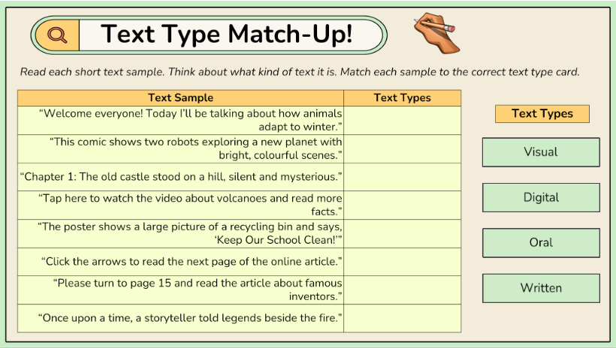The image size is (616, 348).
Task: Click answer cell for page 15 inventors sample
Action: pyautogui.click(x=402, y=289)
